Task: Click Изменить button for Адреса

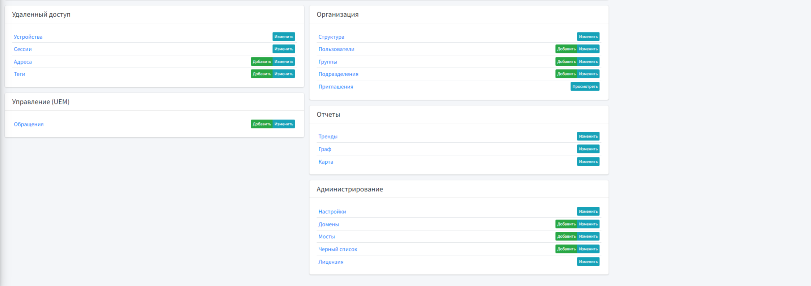Action: click(284, 61)
